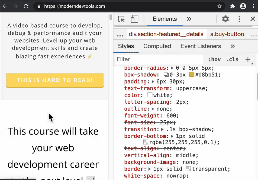Toggle the device toolbar icon
The height and width of the screenshot is (180, 258).
134,19
